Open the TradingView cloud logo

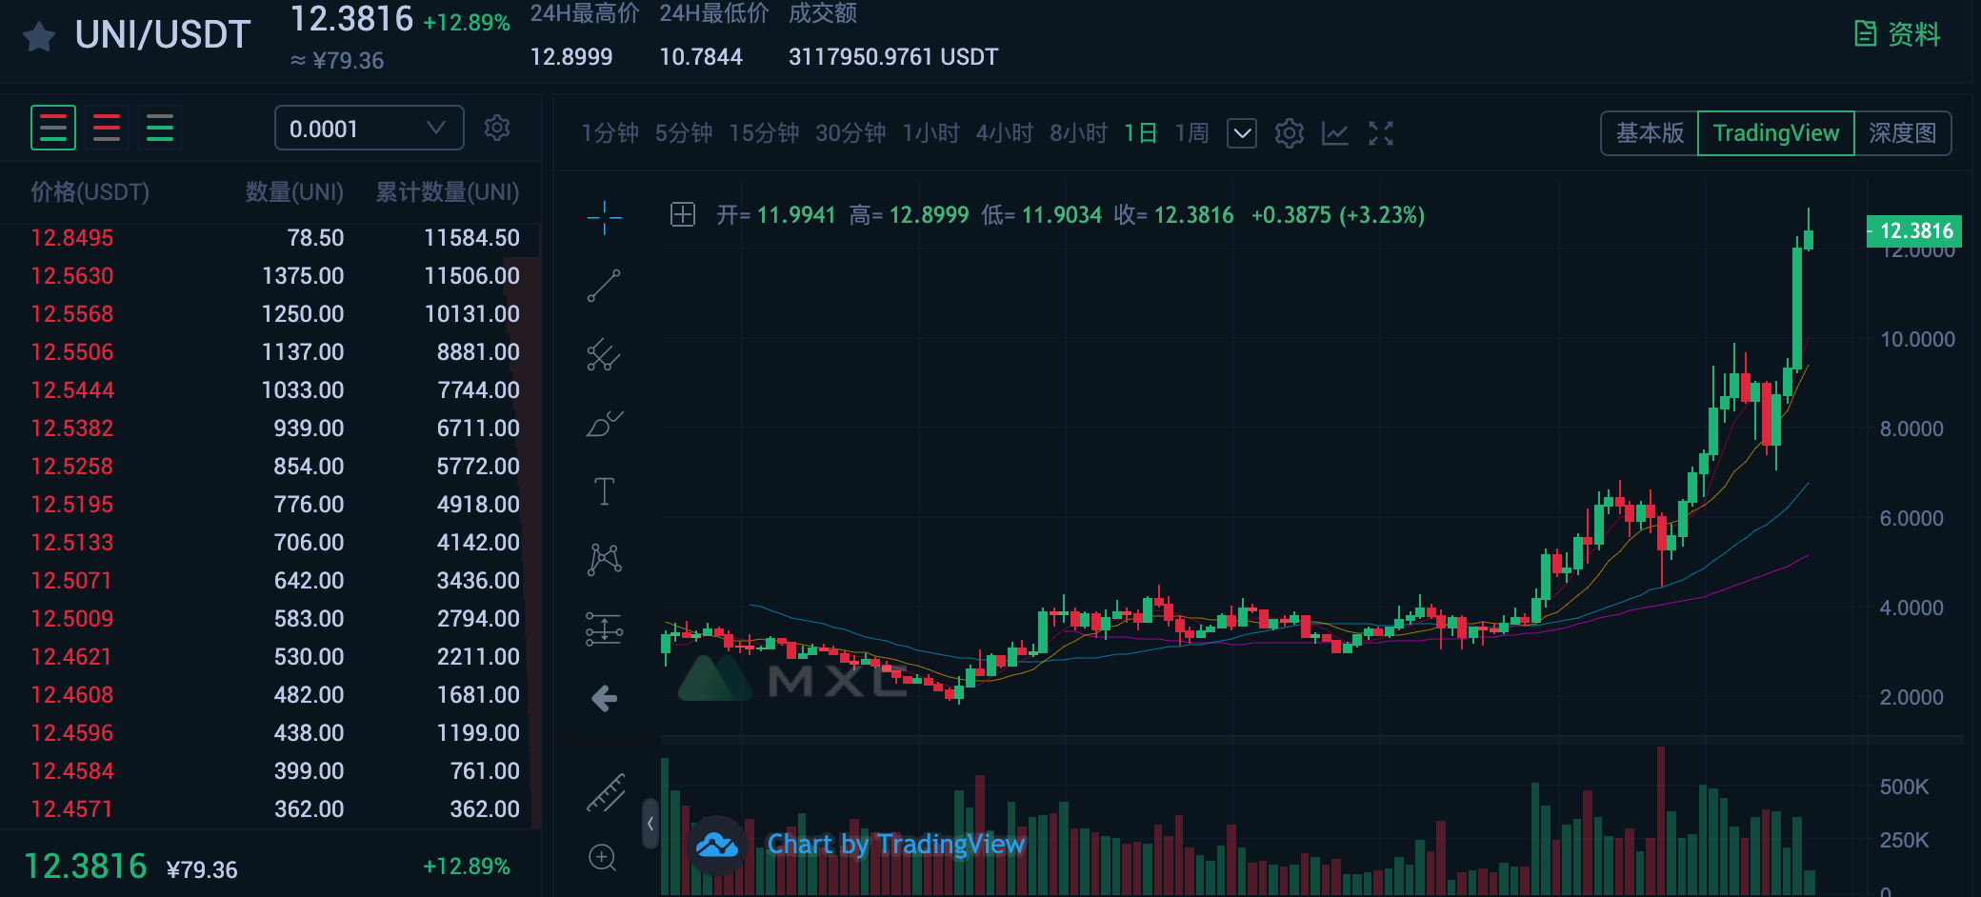coord(717,845)
